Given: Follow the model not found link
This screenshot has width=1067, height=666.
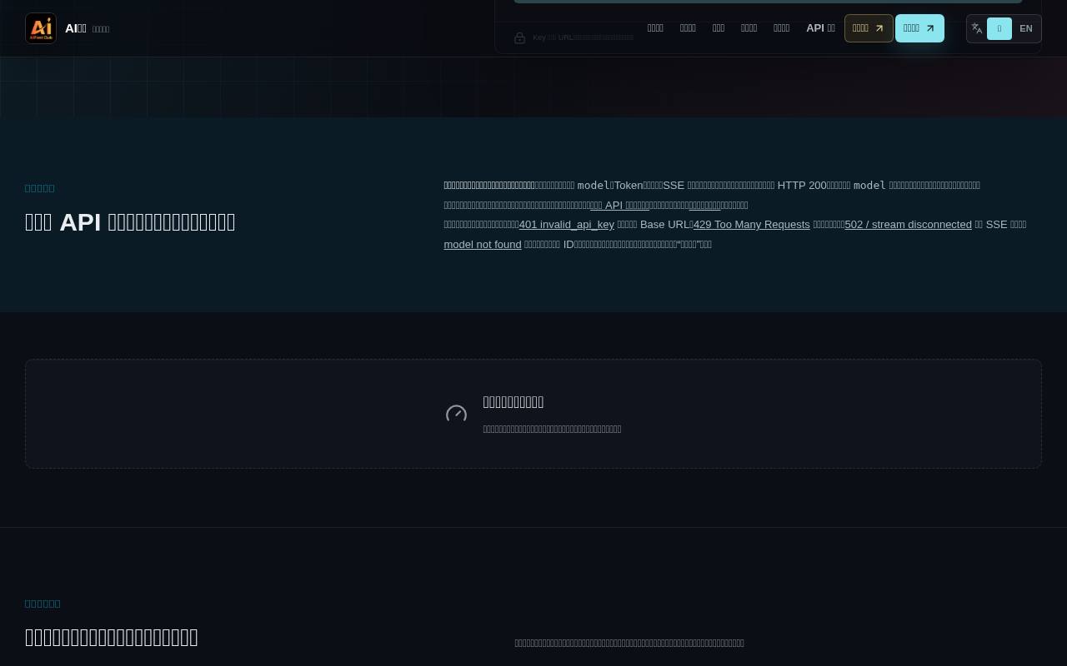Looking at the screenshot, I should click(x=483, y=245).
